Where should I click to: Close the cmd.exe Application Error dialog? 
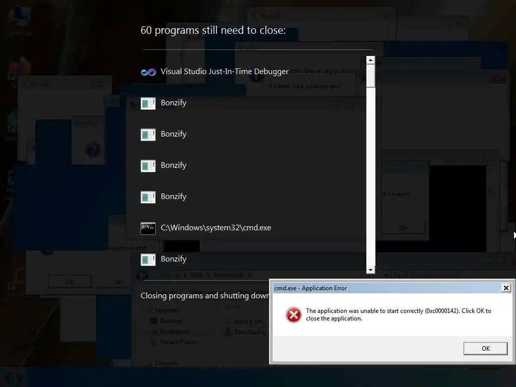coord(506,288)
